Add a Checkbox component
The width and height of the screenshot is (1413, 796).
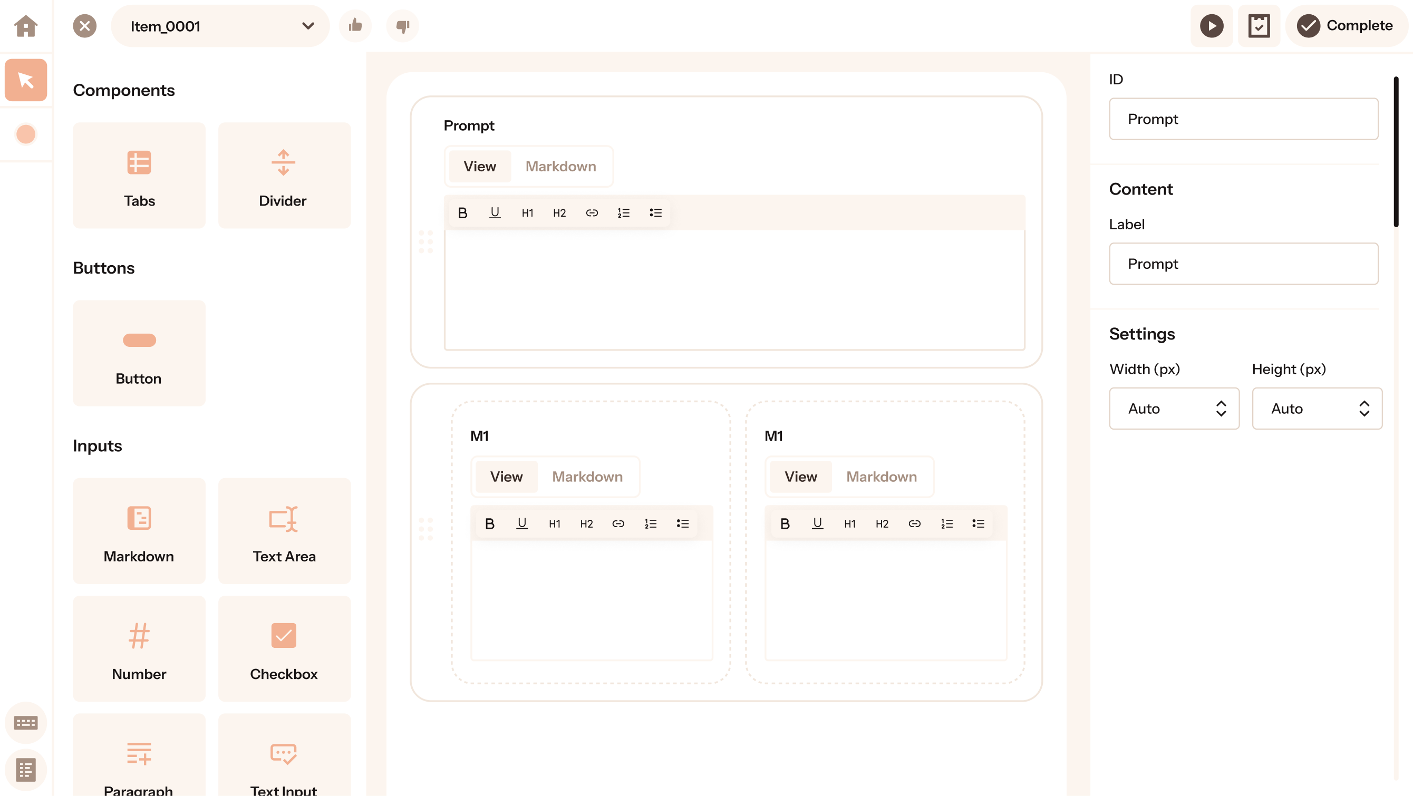284,648
